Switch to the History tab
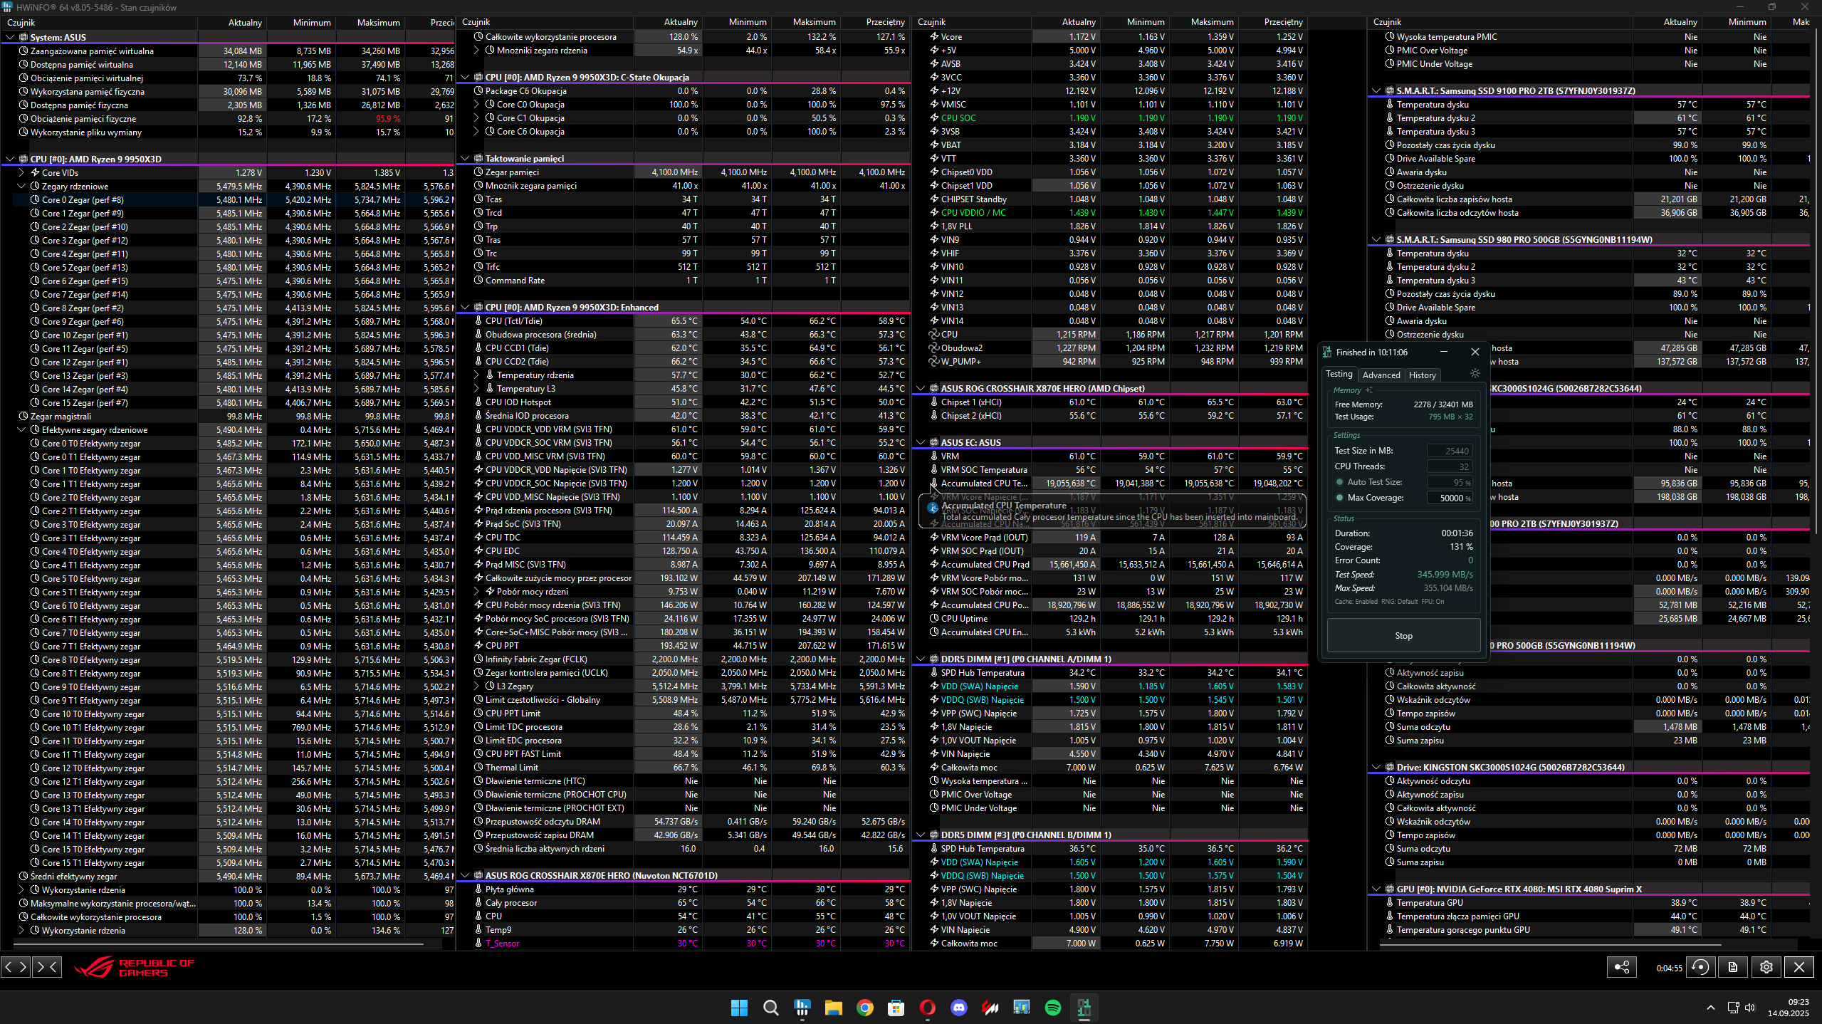 pos(1422,375)
